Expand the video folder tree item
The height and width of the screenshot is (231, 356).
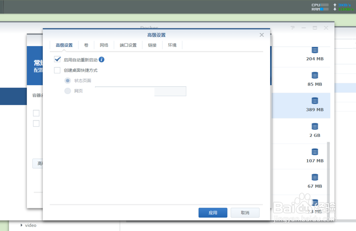[x=22, y=225]
